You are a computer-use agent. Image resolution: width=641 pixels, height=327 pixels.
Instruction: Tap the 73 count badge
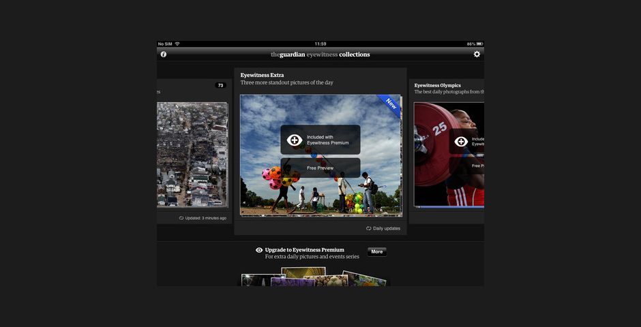220,85
